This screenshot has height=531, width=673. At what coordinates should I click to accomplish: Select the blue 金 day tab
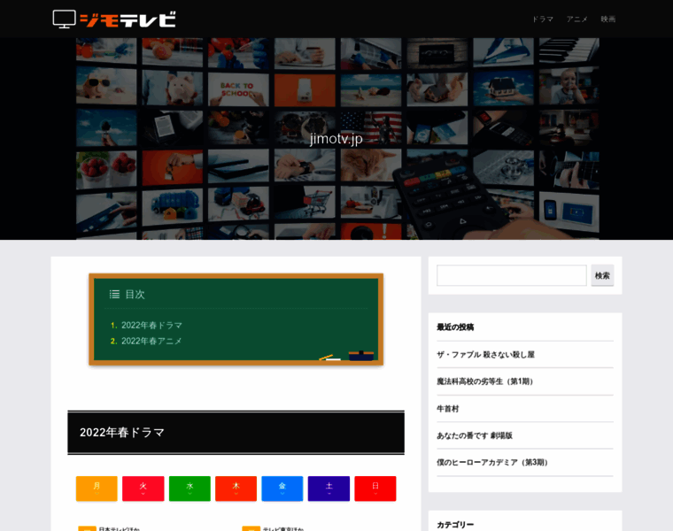pyautogui.click(x=282, y=489)
